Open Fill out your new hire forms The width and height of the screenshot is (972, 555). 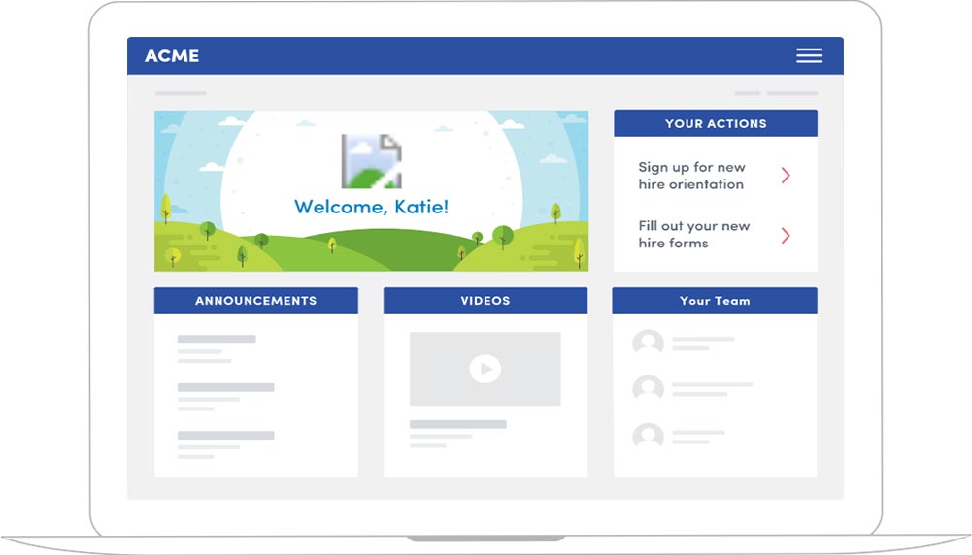[x=693, y=234]
